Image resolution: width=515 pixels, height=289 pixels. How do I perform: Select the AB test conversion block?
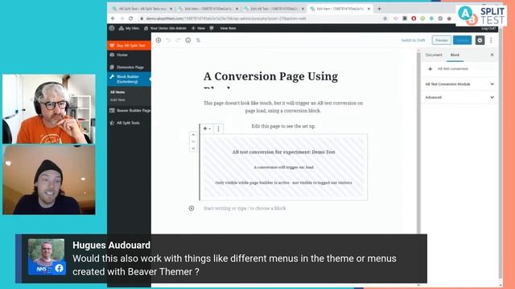(284, 167)
